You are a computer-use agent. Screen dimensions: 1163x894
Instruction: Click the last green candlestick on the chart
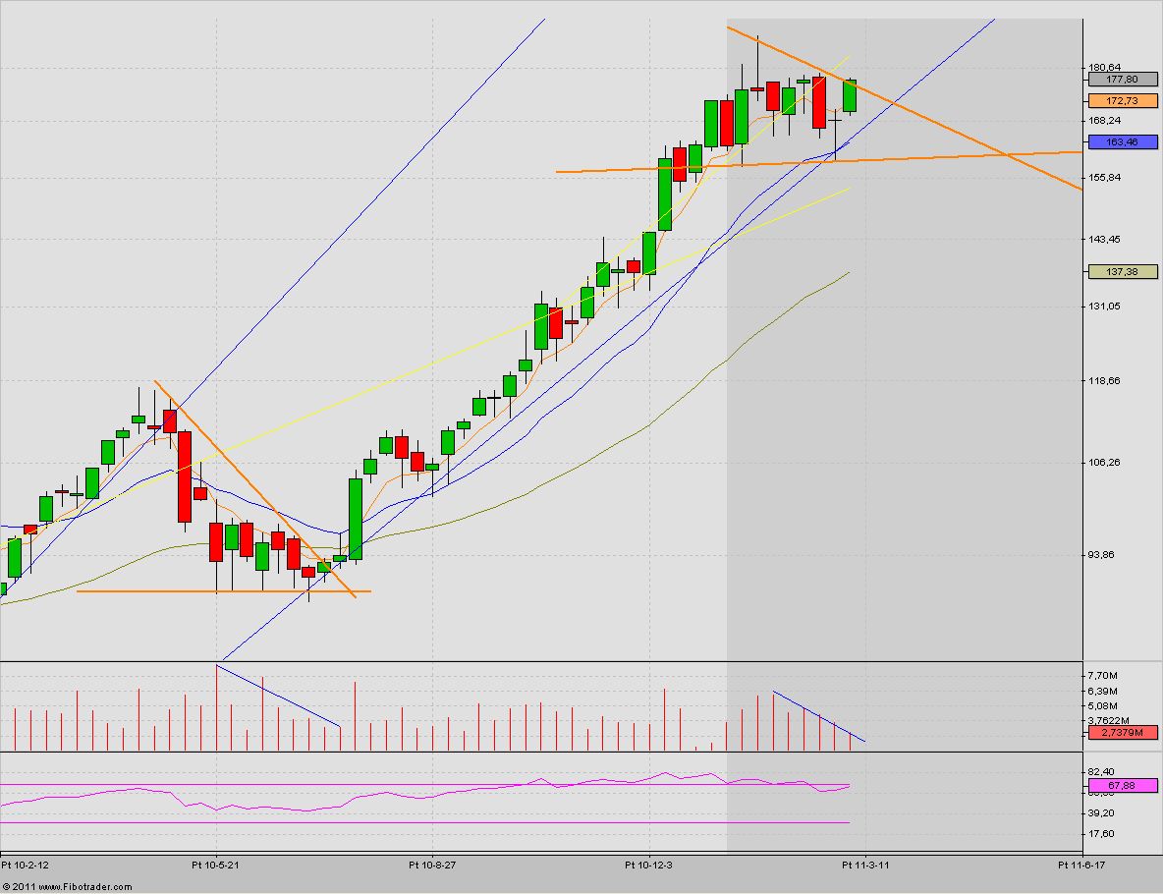point(850,95)
